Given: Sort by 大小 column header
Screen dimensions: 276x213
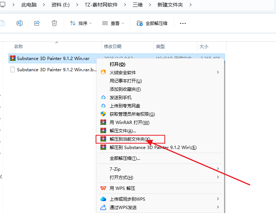Looking at the screenshot, I should [204, 46].
